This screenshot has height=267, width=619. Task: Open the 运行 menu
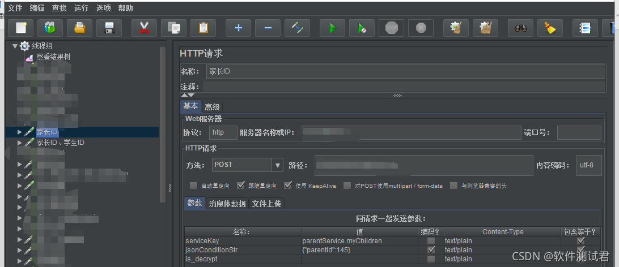click(81, 8)
